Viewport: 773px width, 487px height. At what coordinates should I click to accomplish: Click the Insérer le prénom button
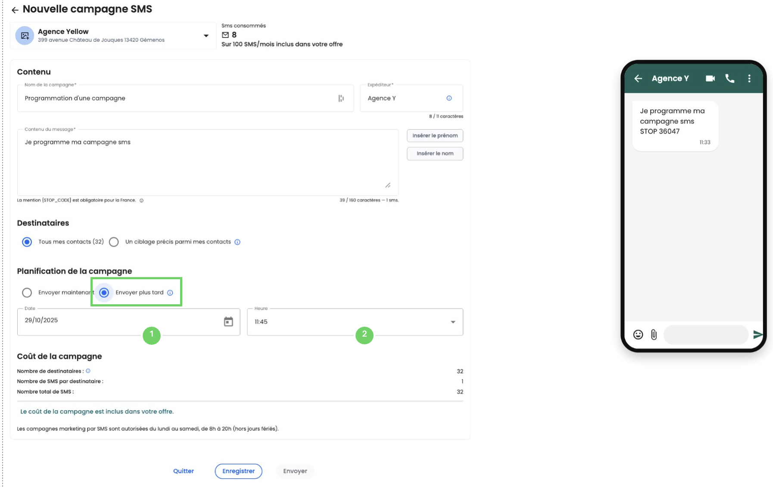click(435, 136)
